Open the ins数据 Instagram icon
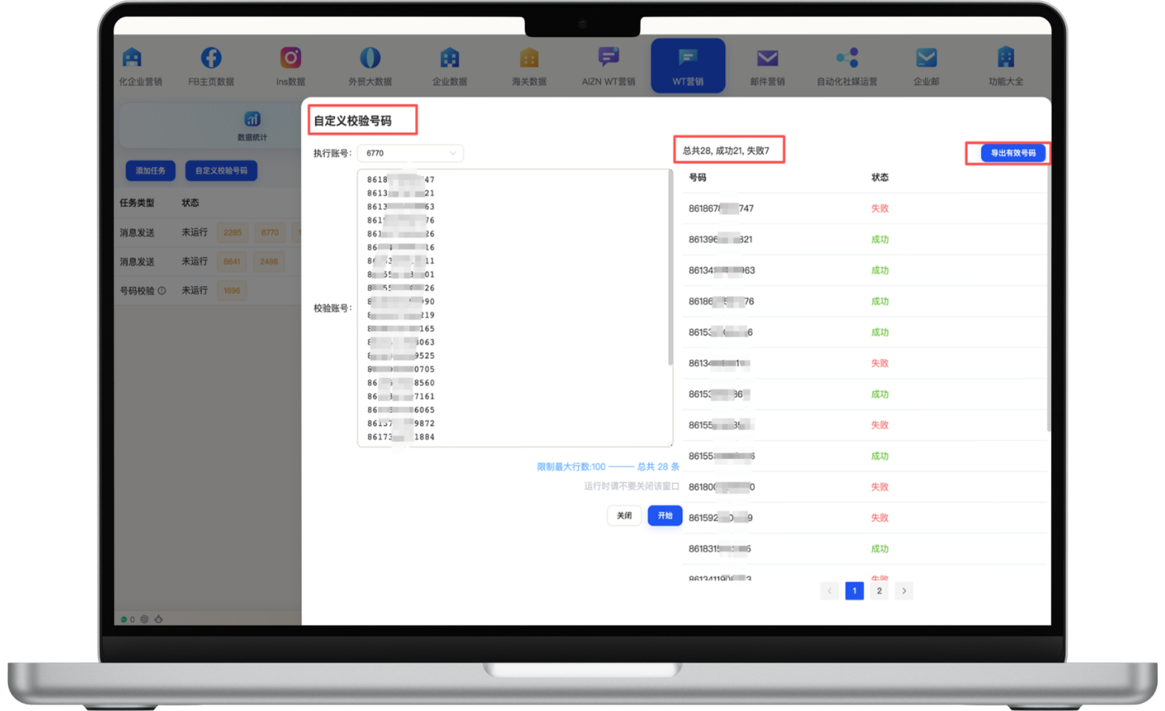 291,58
